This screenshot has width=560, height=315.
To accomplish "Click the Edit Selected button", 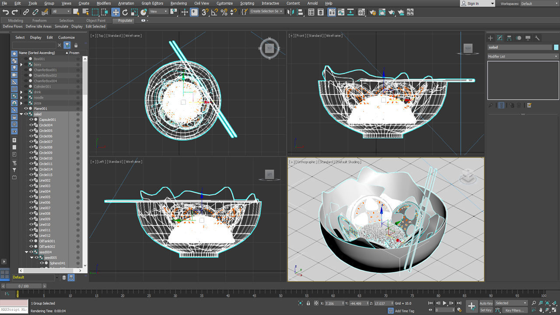I will (x=95, y=26).
